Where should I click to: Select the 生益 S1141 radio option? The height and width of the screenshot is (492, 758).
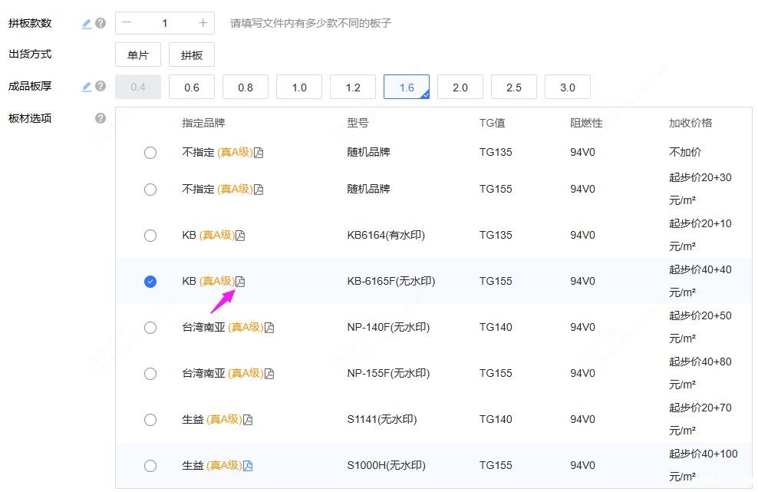[150, 420]
